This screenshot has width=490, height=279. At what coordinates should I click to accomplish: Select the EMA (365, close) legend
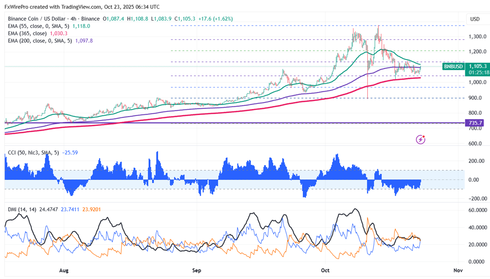(x=27, y=34)
